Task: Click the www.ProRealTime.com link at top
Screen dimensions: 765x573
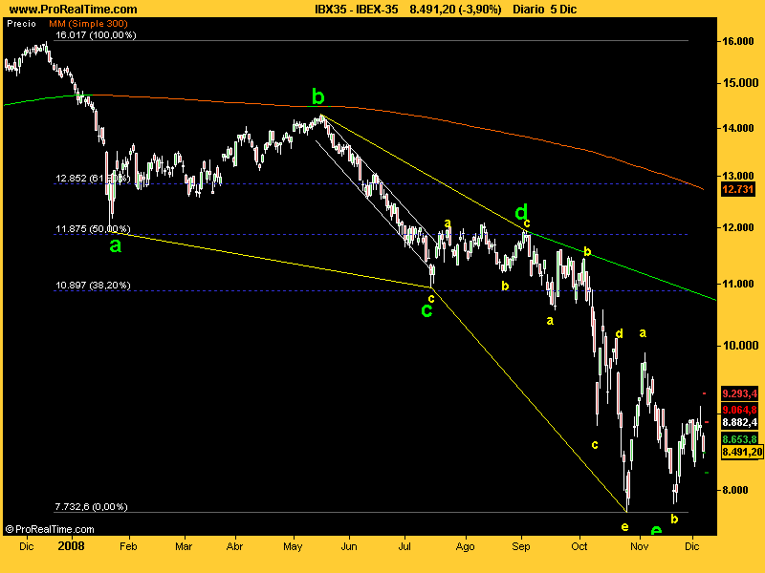Action: pyautogui.click(x=74, y=10)
